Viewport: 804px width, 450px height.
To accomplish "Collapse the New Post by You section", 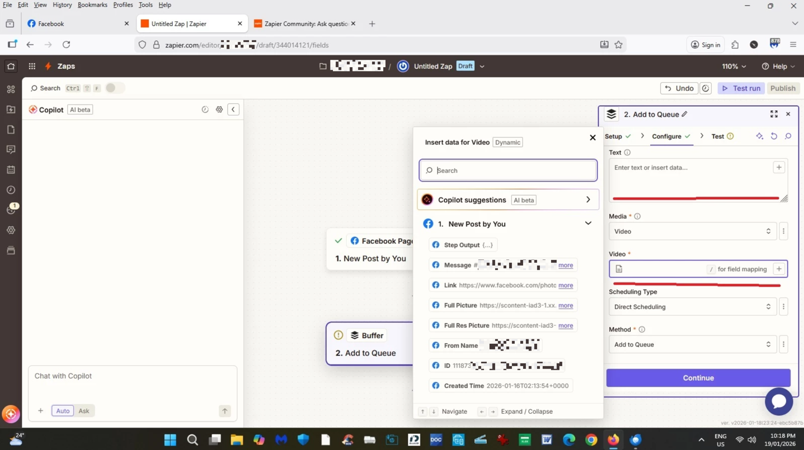I will coord(588,224).
